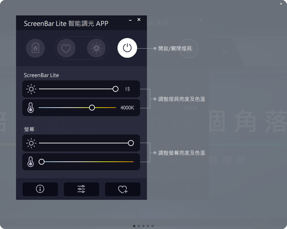Image resolution: width=287 pixels, height=229 pixels.
Task: Go to third tutorial page dot
Action: tap(143, 226)
